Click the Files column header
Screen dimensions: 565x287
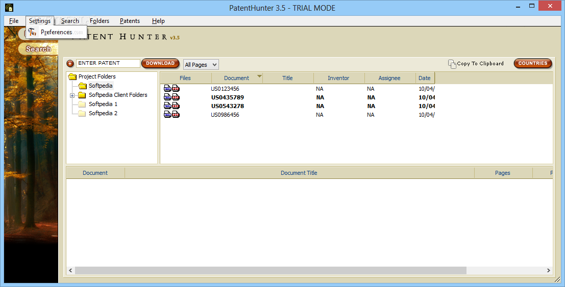(185, 78)
